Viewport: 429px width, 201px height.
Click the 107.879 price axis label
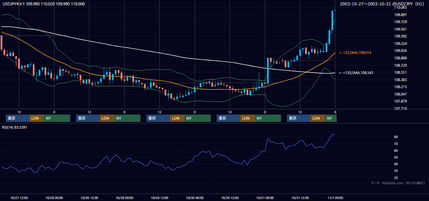[x=400, y=102]
